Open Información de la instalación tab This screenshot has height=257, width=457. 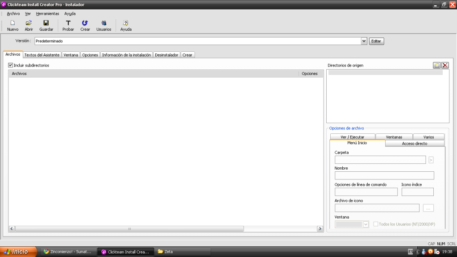[x=126, y=55]
